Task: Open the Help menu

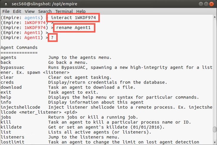Action: pyautogui.click(x=81, y=11)
